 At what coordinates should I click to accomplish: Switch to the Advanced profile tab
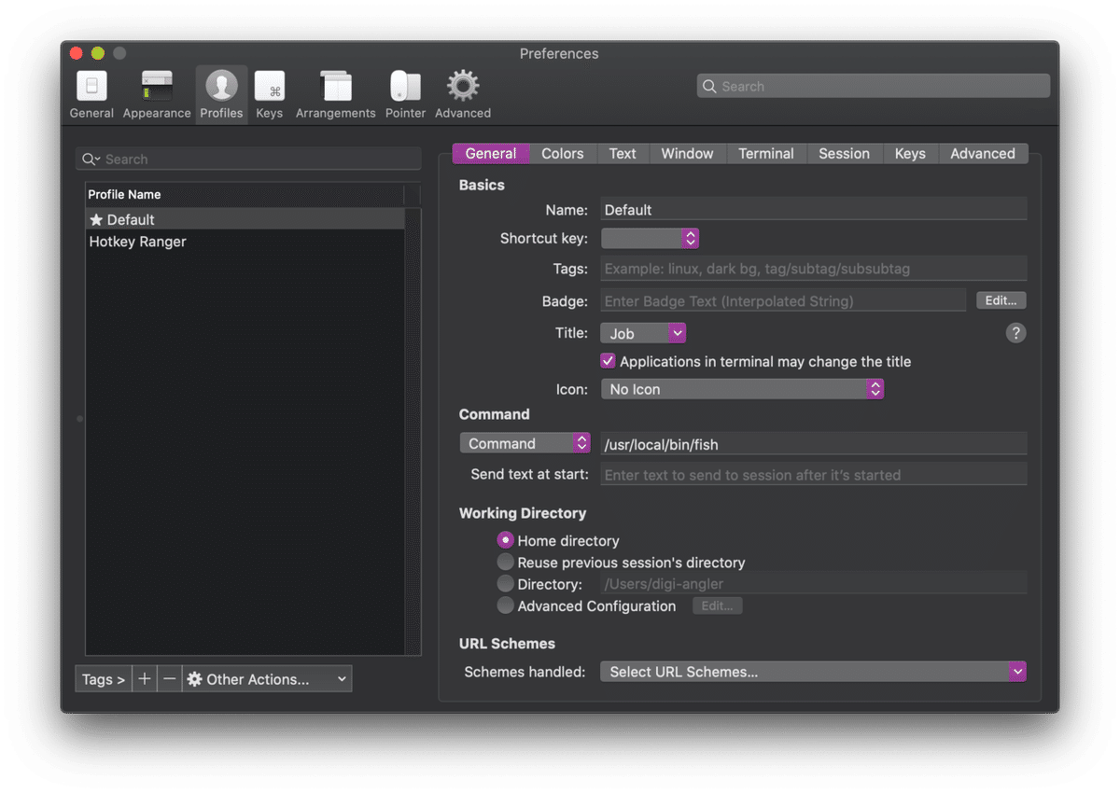click(983, 154)
